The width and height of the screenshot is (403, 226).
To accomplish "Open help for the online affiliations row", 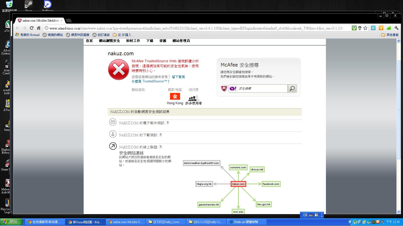I will coord(160,147).
